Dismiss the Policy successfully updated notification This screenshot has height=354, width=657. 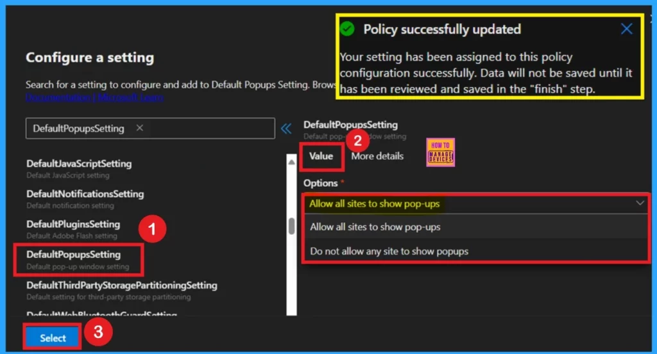tap(626, 29)
